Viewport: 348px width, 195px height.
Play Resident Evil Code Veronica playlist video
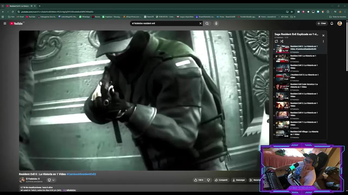coord(300,87)
